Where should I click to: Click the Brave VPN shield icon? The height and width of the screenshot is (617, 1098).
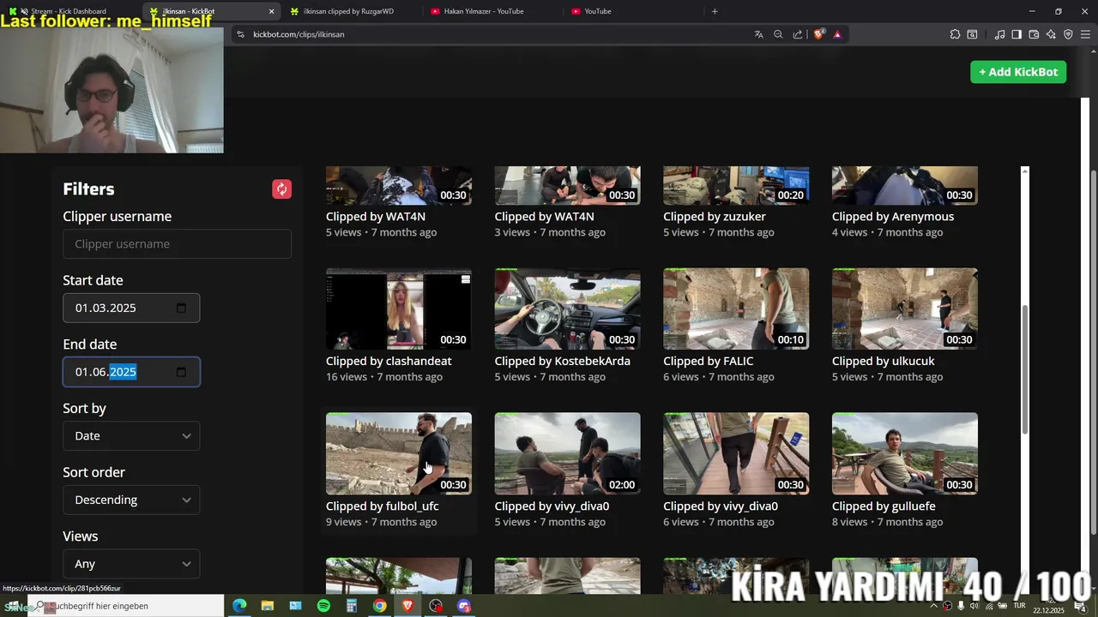click(x=1068, y=34)
